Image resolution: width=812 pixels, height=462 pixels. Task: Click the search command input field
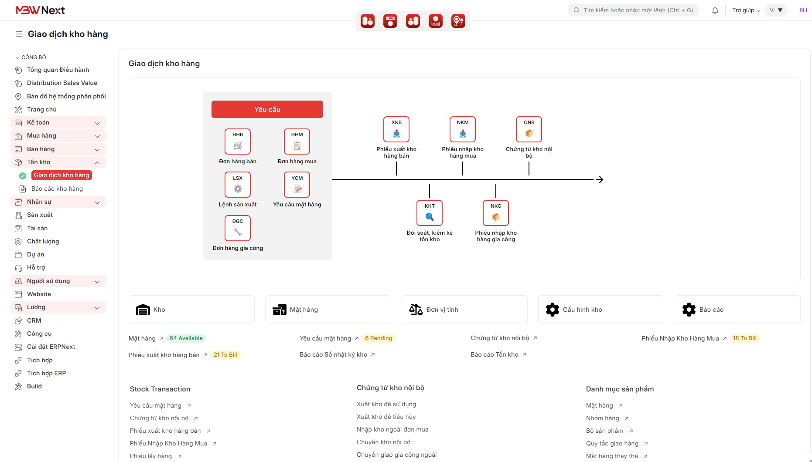point(638,10)
